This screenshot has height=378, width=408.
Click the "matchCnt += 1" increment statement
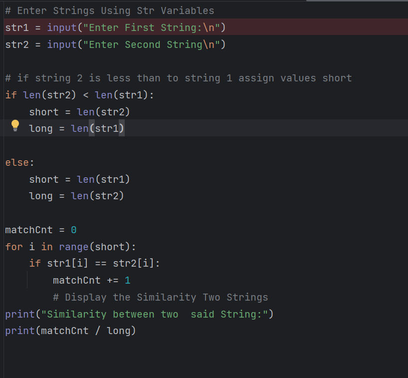pyautogui.click(x=91, y=281)
